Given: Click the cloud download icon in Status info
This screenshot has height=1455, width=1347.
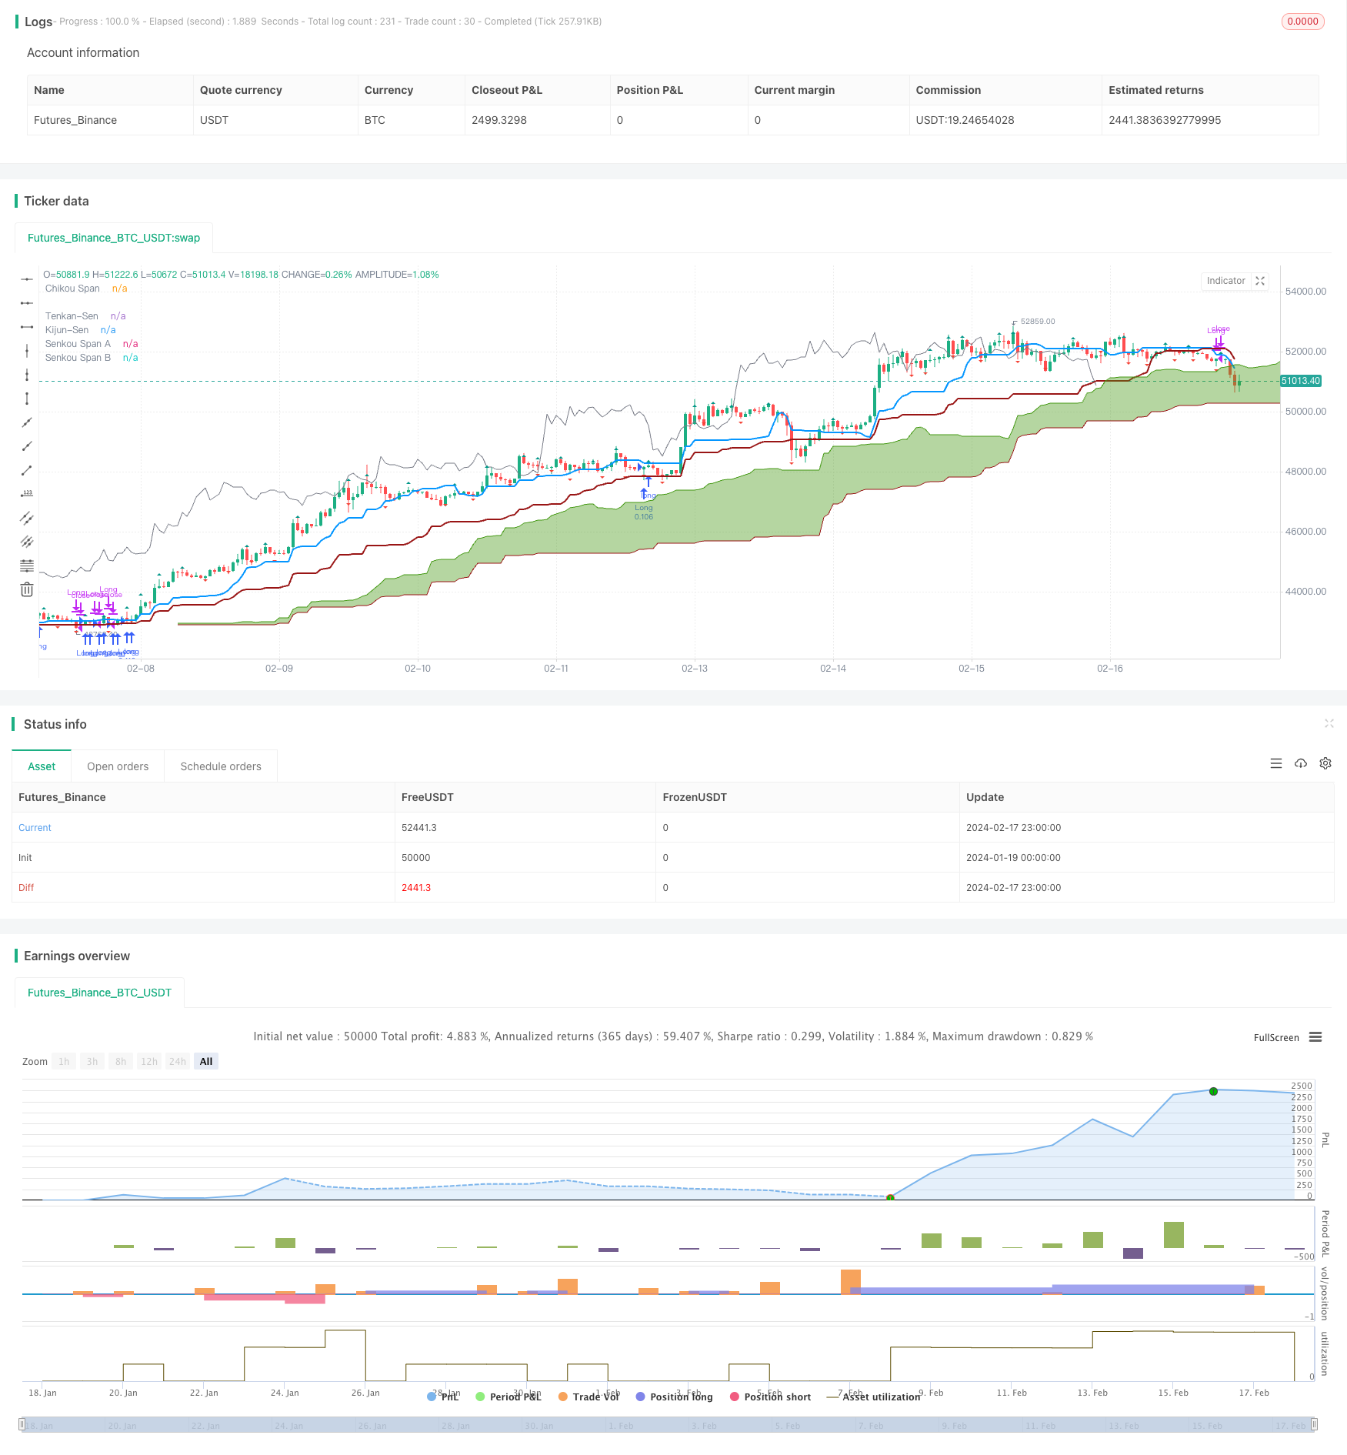Looking at the screenshot, I should click(1301, 763).
